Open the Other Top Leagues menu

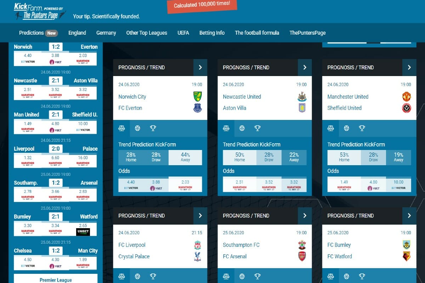click(x=147, y=33)
